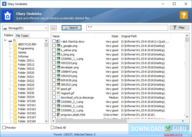
Task: Click the image icon of 1598647.png
Action: click(x=58, y=72)
